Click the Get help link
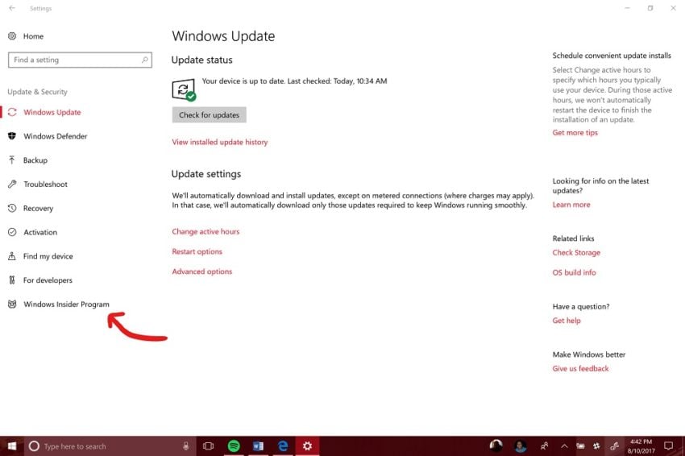 tap(567, 320)
